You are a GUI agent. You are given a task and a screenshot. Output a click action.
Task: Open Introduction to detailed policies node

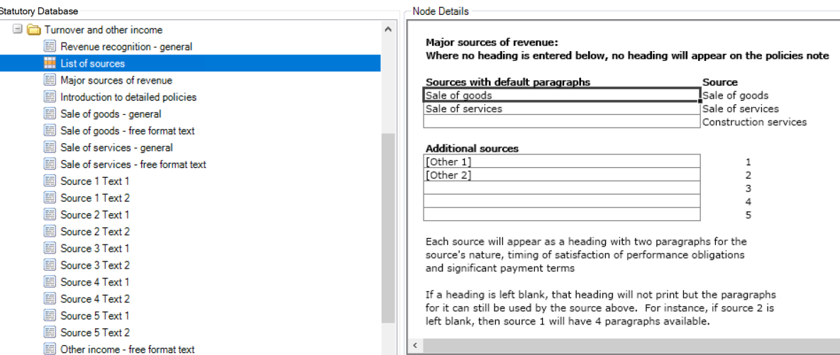[128, 97]
